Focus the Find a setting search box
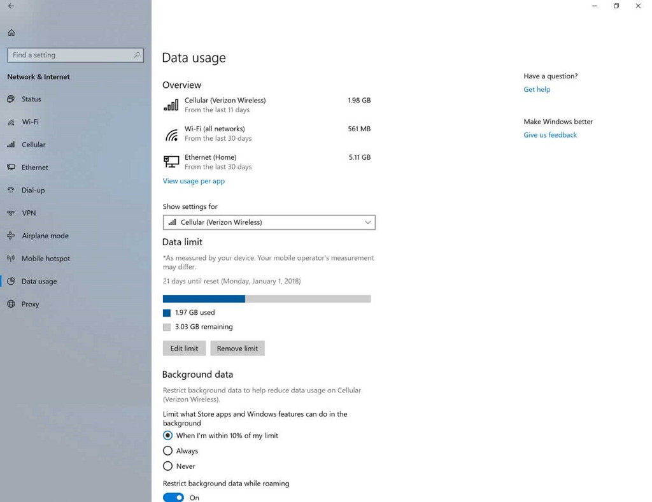Viewport: 652px width, 502px height. click(75, 55)
